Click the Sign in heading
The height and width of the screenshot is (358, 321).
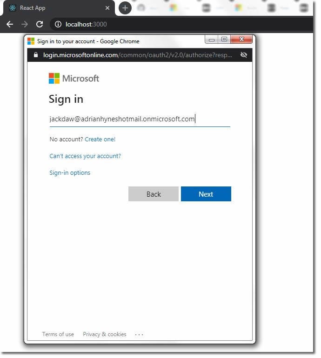point(66,99)
